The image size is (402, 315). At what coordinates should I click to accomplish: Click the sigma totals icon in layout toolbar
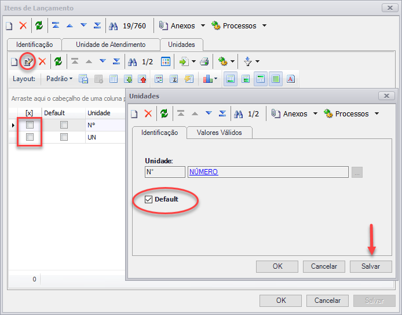(x=174, y=79)
